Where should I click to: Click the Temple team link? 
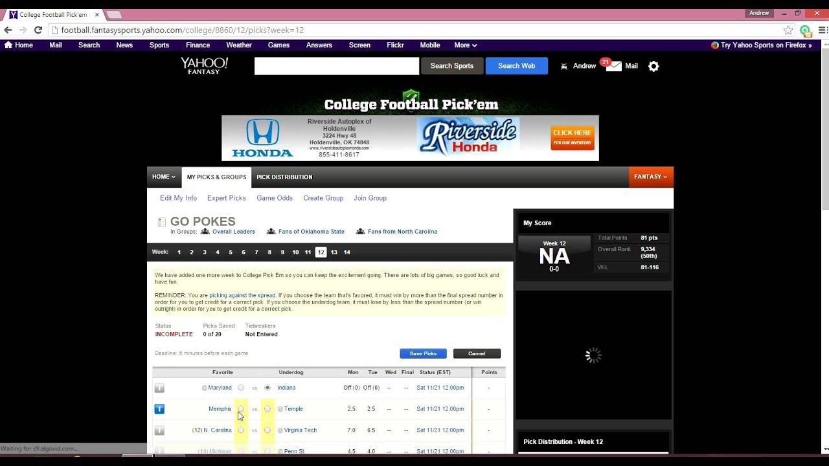coord(293,409)
